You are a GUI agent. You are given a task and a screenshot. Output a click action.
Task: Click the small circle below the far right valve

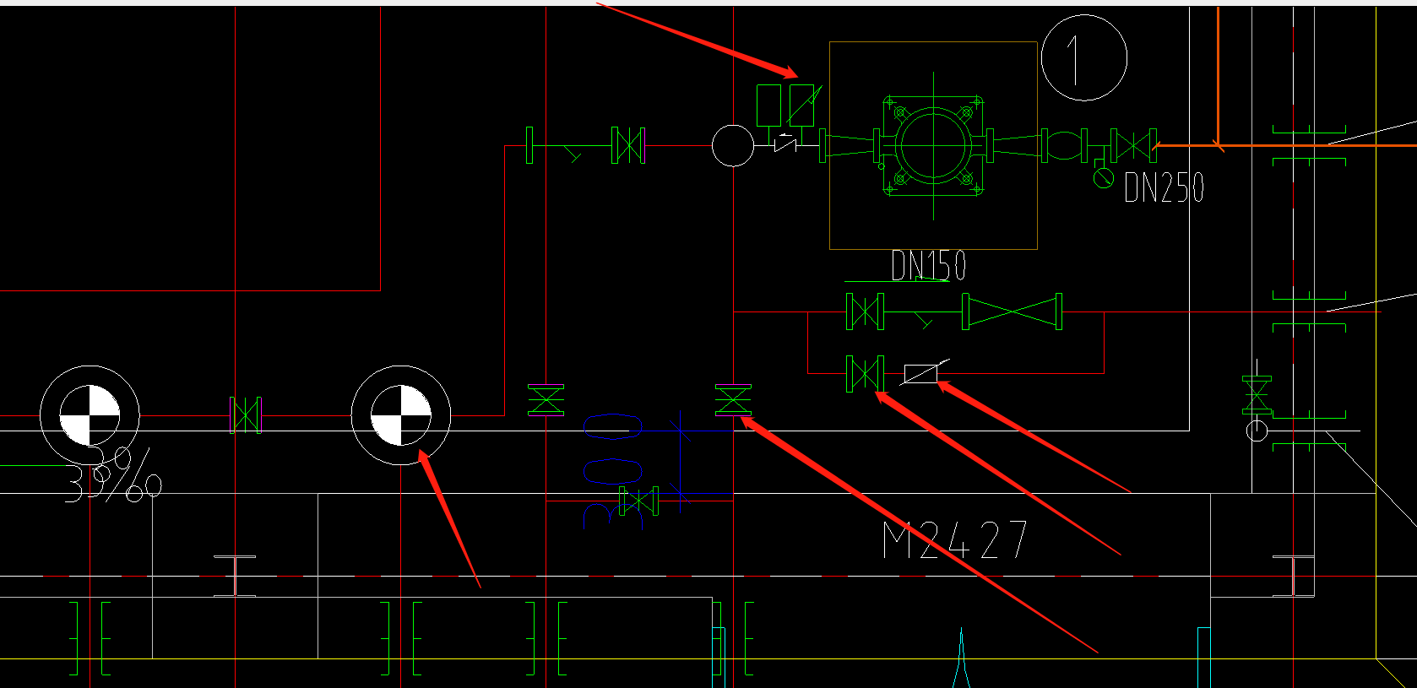[1257, 431]
